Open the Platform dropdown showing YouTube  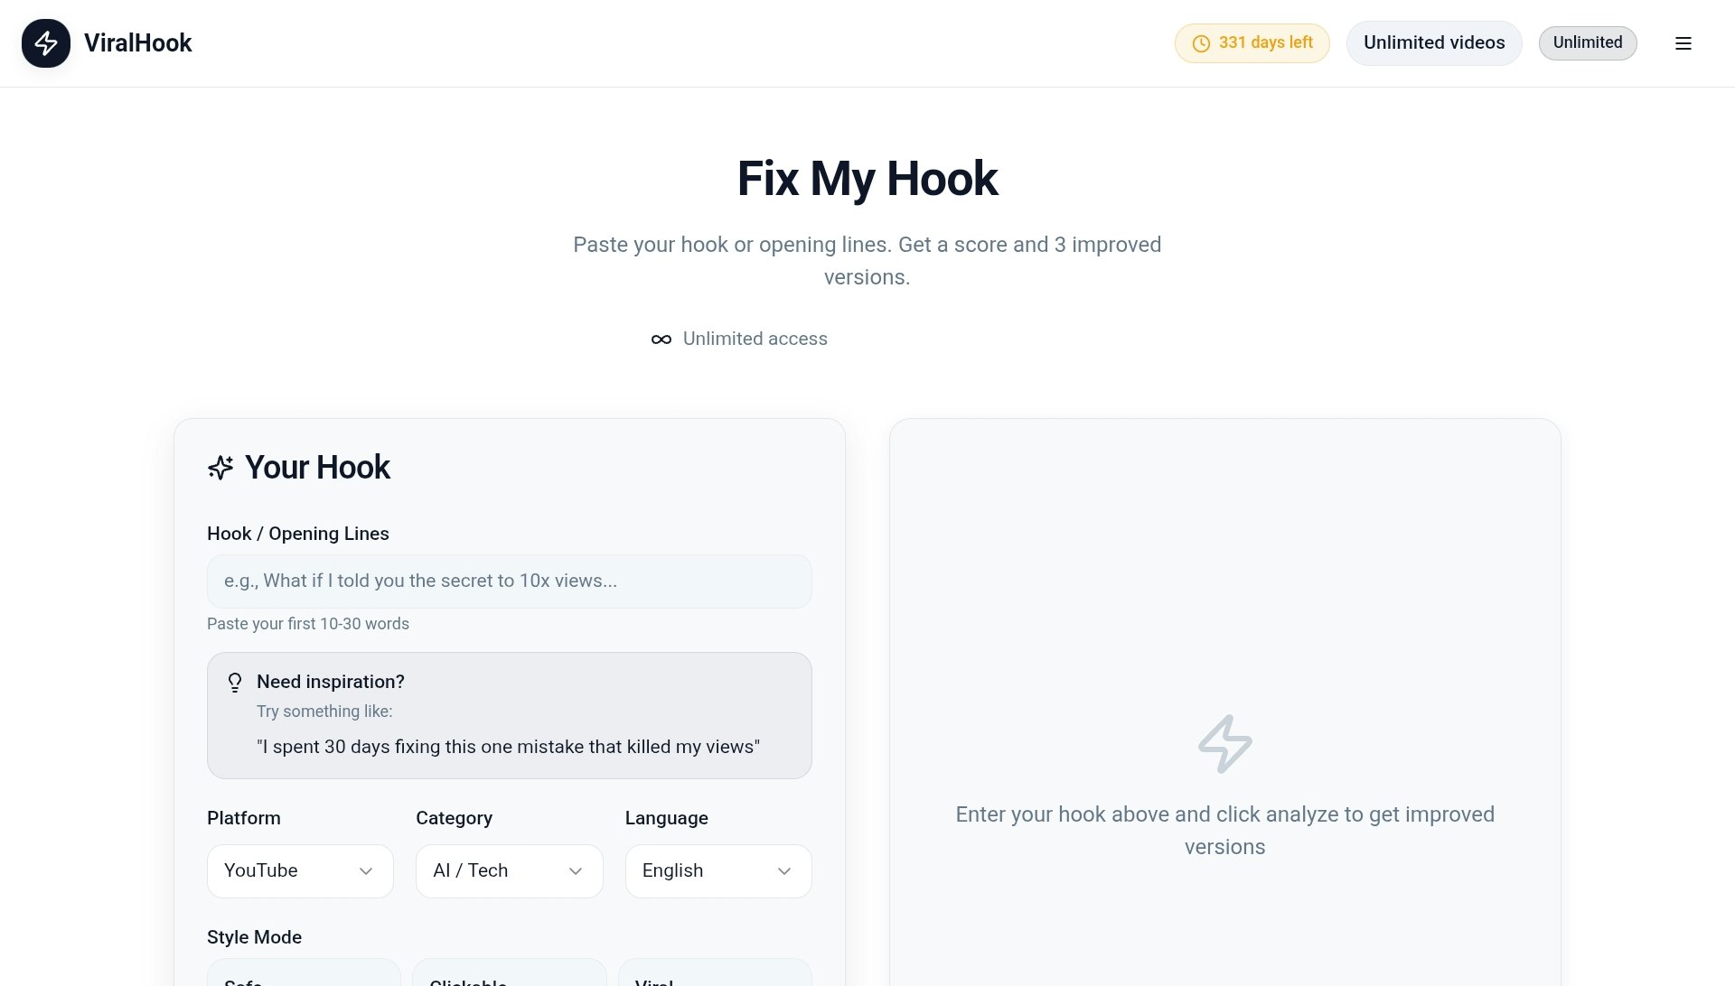coord(299,870)
